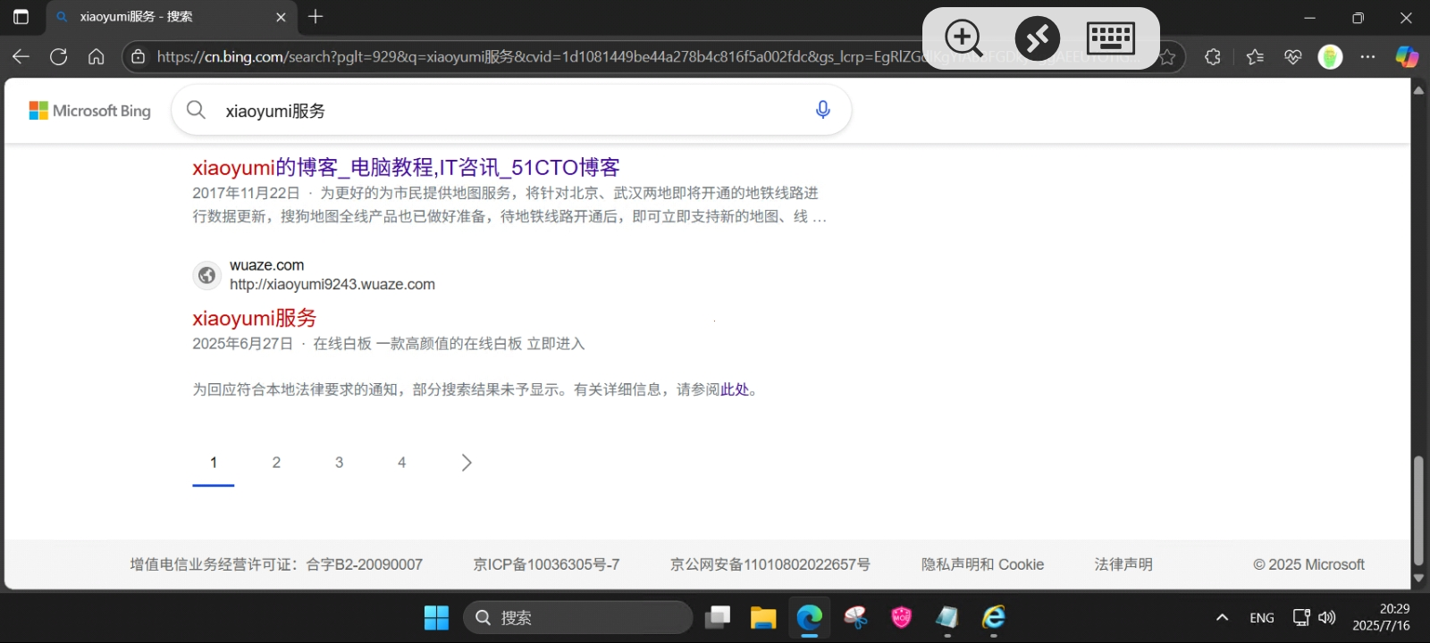Open the xiaoyumi服务 search result title
The image size is (1430, 643).
pyautogui.click(x=255, y=319)
